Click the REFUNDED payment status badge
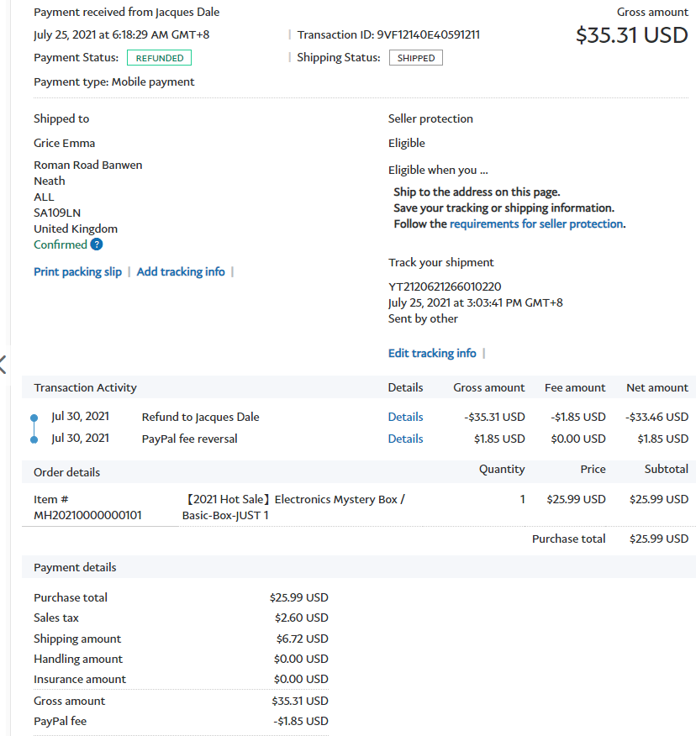This screenshot has height=736, width=696. 159,58
